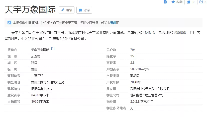The image size is (207, 117).
Task: Follow the blue 编辑 link in notice
Action: click(113, 23)
